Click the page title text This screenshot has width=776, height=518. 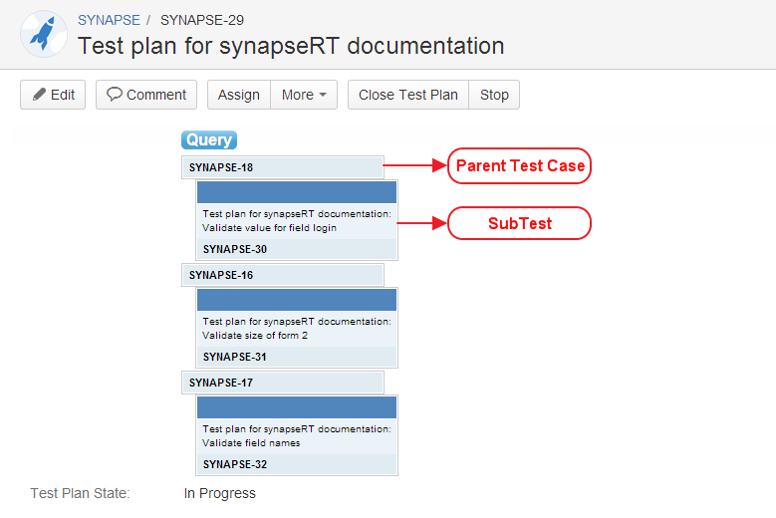(291, 46)
